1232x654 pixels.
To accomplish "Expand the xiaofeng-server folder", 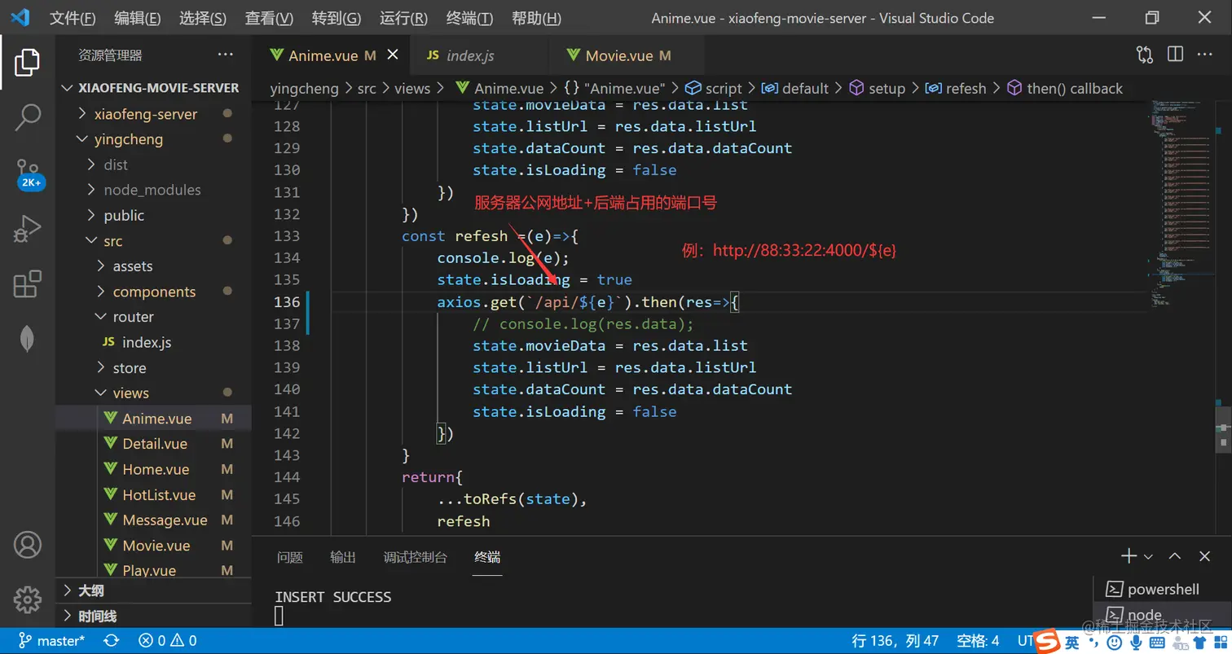I will pos(153,114).
